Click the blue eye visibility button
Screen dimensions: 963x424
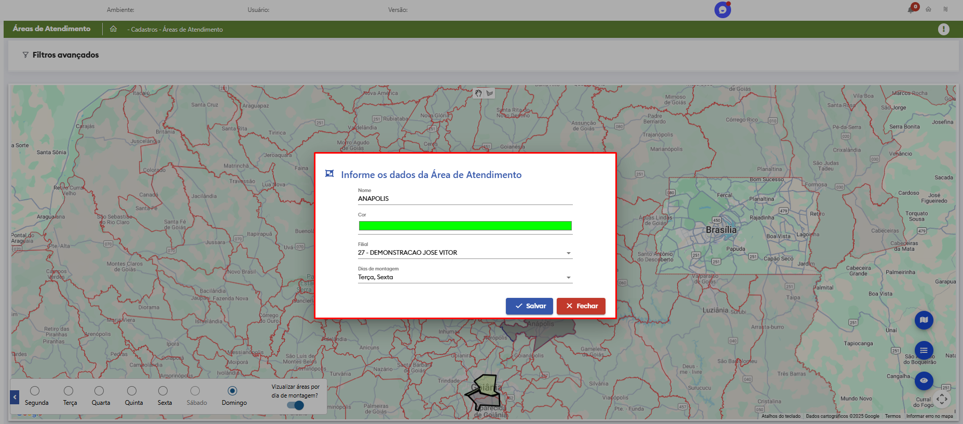tap(924, 380)
